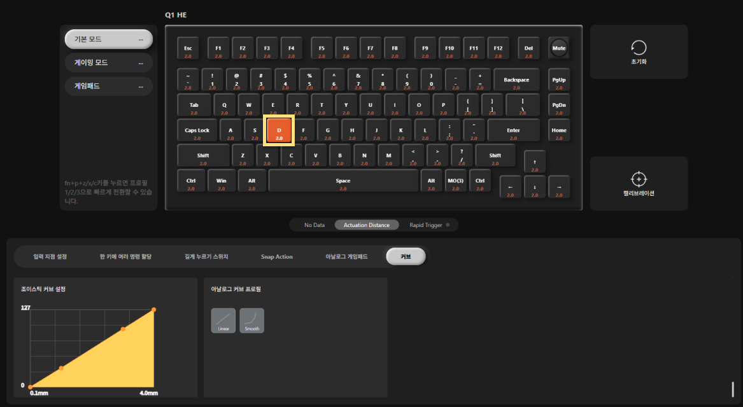Select the Smooth curve preset icon
The image size is (743, 407).
tap(251, 321)
